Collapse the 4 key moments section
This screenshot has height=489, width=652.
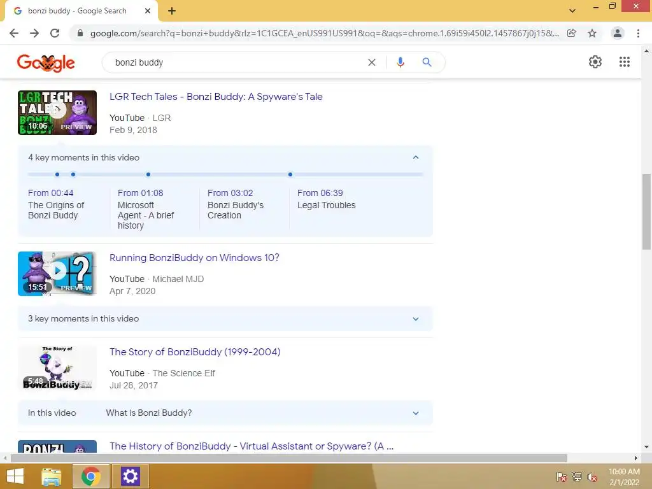[416, 158]
